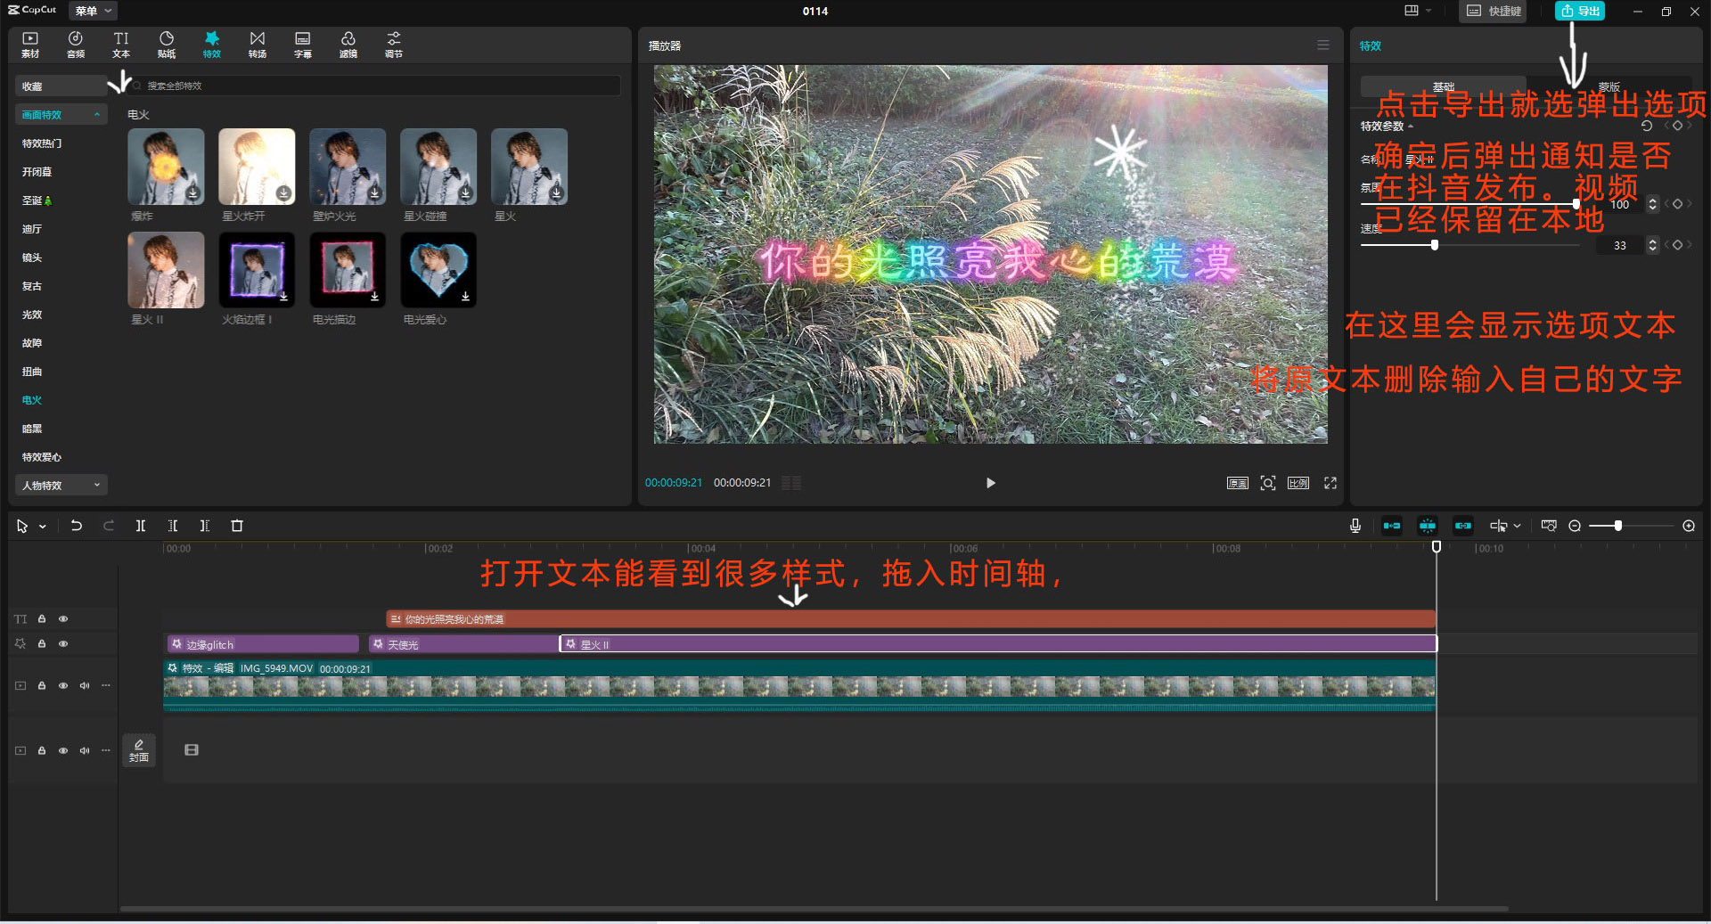The width and height of the screenshot is (1711, 924).
Task: Switch to the 文本 text tab
Action: pos(121,45)
